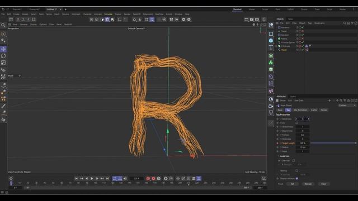Toggle enable checkmark for Random.1 object

click(x=303, y=27)
